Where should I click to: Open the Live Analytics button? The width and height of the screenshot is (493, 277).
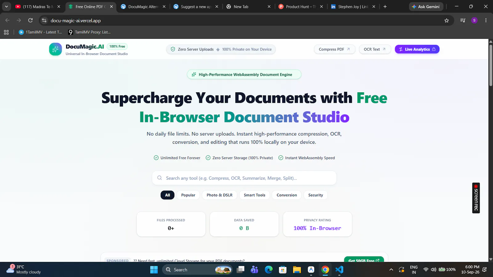pyautogui.click(x=417, y=49)
